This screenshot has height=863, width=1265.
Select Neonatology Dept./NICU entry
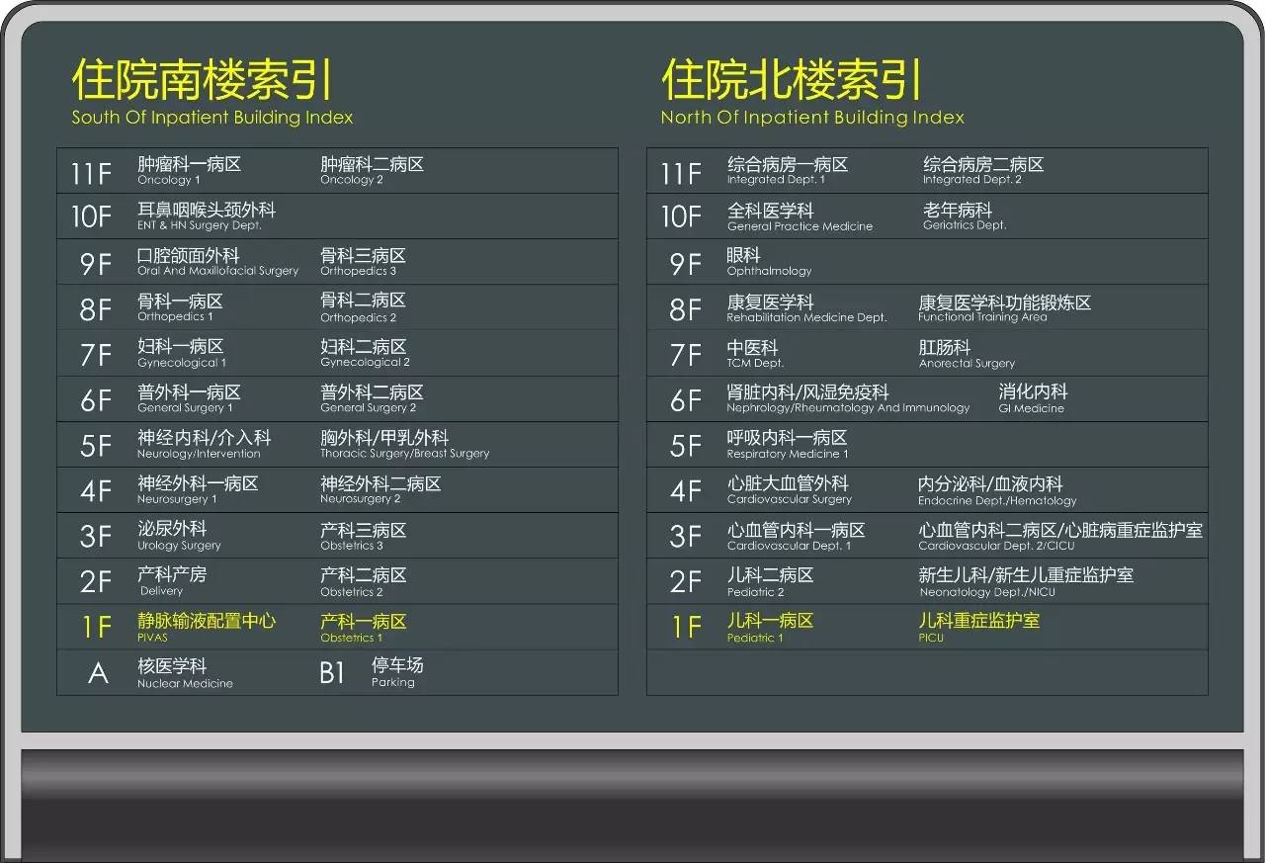1026,581
